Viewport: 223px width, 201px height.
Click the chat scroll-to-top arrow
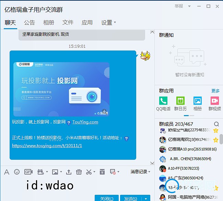point(152,32)
